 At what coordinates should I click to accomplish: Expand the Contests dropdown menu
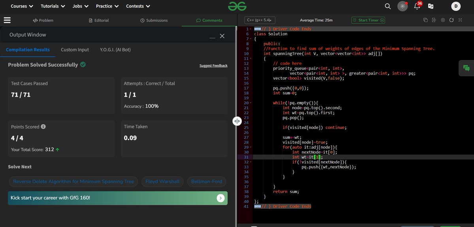click(x=137, y=6)
